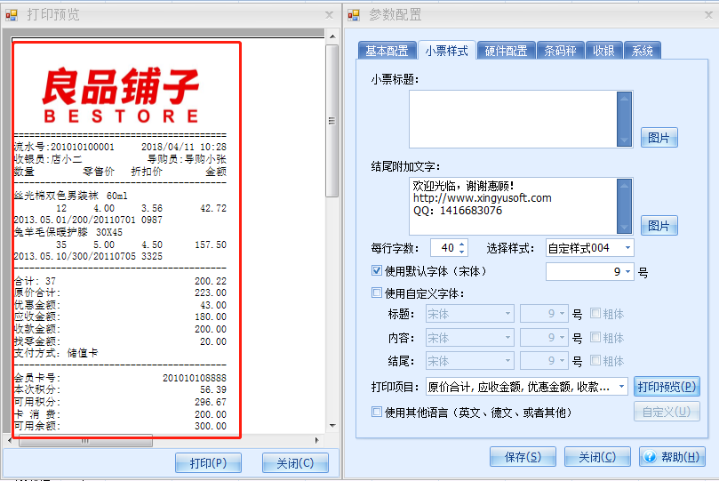Screen dimensions: 719x481
Task: Open the 基本配置 tab
Action: point(387,51)
